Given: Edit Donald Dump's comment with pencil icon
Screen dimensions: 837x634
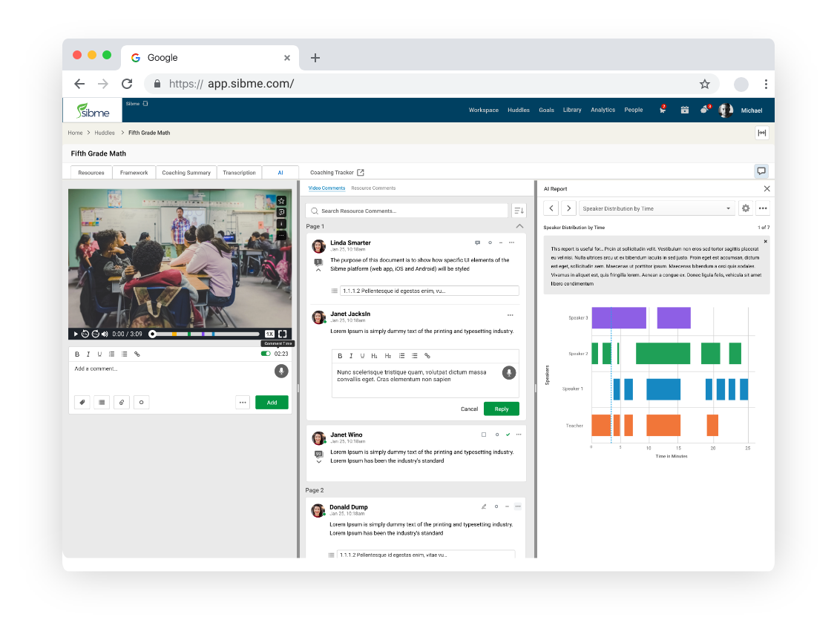Looking at the screenshot, I should click(484, 506).
